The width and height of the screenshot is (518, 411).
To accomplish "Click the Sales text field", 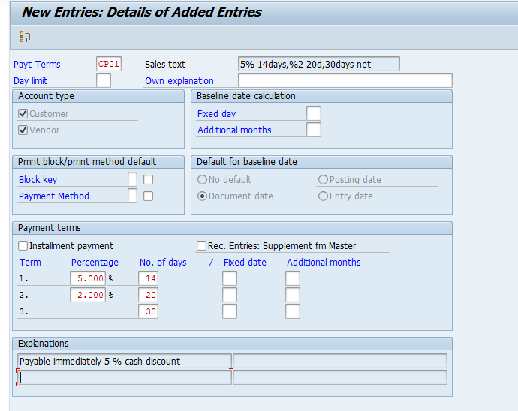I will click(319, 64).
